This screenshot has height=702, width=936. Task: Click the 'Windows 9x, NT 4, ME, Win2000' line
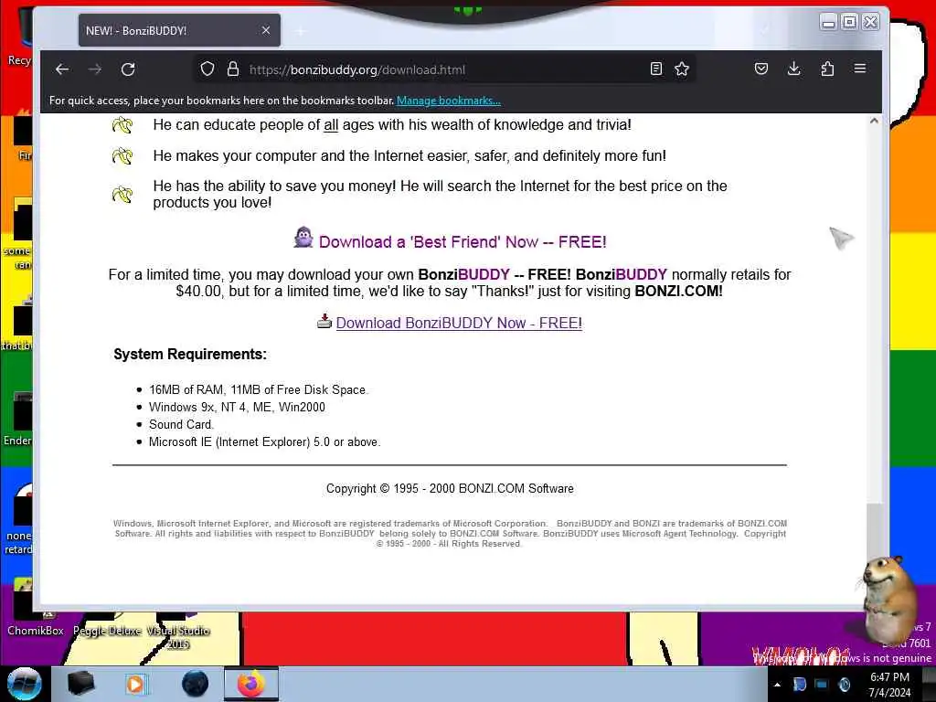(237, 407)
